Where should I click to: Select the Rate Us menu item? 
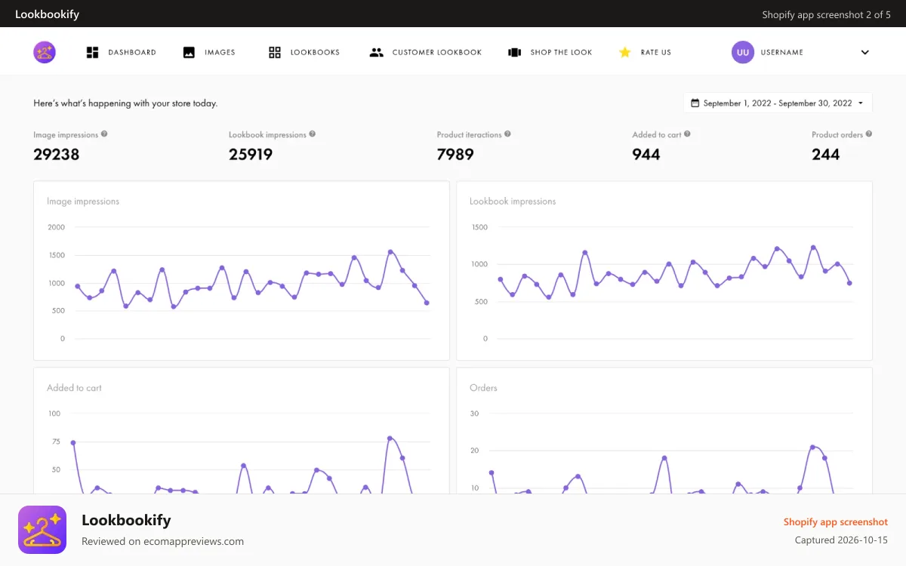coord(645,52)
